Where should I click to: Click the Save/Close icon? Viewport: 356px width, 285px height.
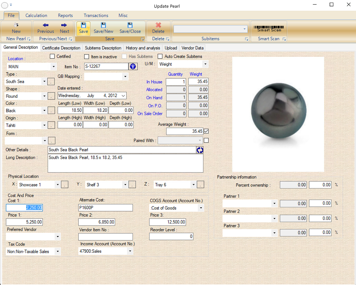pos(130,25)
